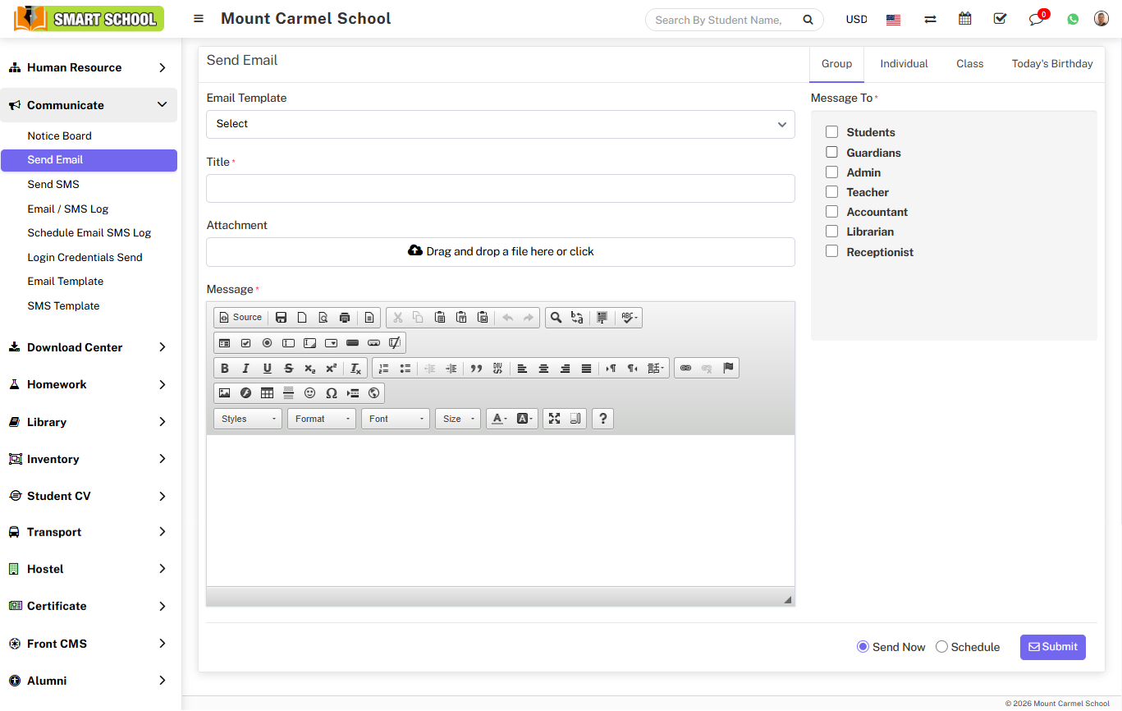Open the text color picker in the editor
Viewport: 1122px width, 711px height.
click(499, 419)
